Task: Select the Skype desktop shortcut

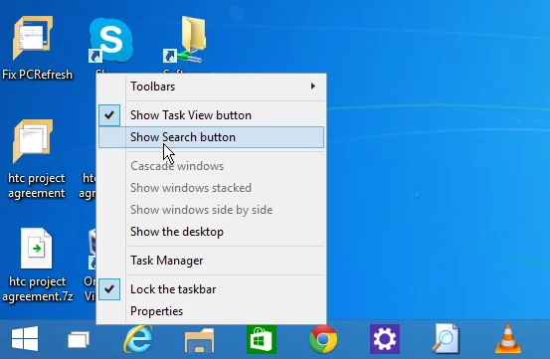Action: (x=110, y=41)
